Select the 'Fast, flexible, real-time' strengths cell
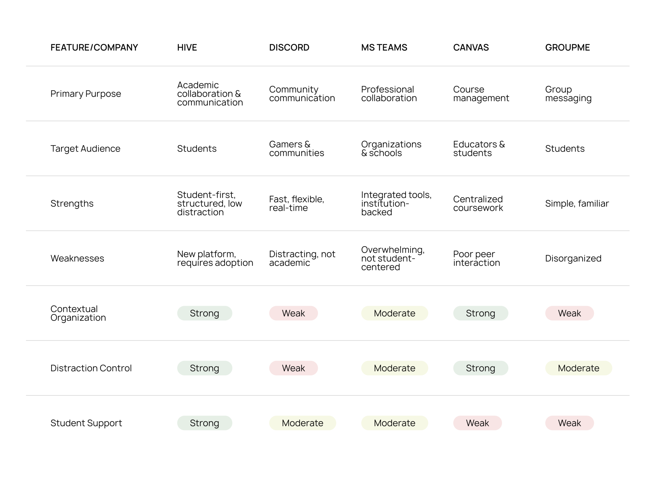 pos(296,203)
